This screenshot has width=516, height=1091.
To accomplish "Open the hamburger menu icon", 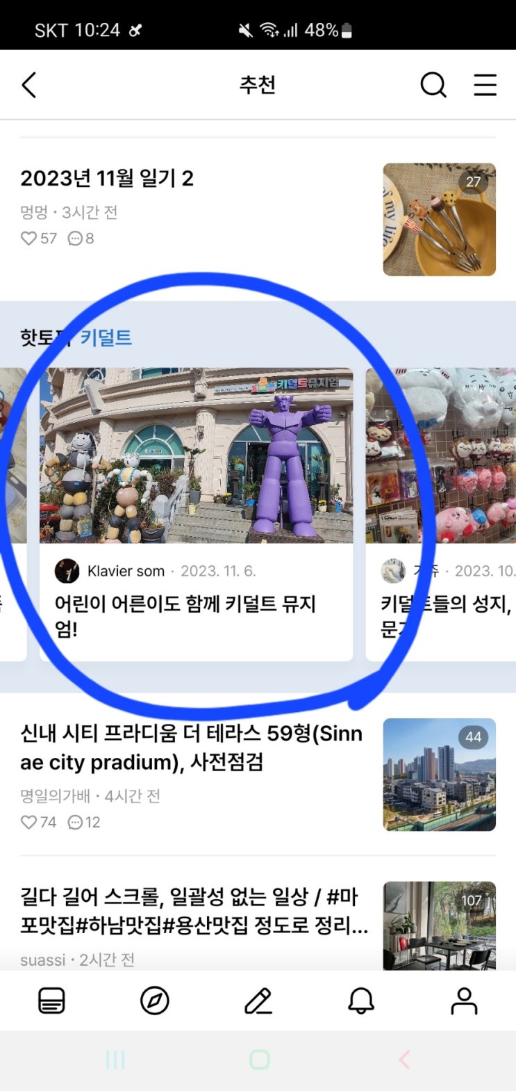I will [485, 85].
